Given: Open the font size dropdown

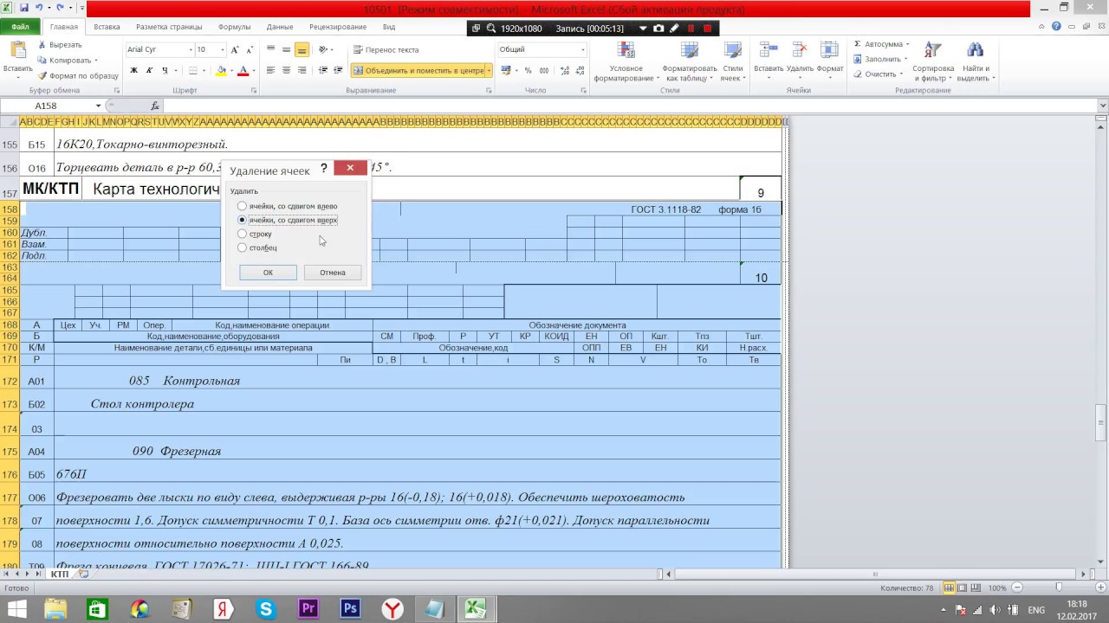Looking at the screenshot, I should pos(223,50).
